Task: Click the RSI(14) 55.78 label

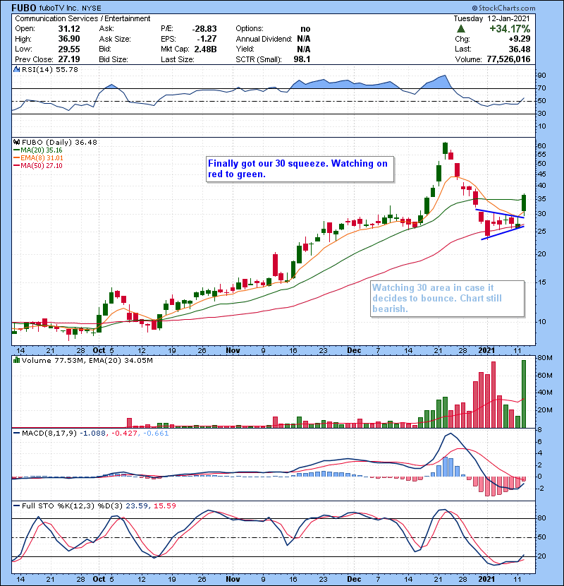Action: coord(49,69)
